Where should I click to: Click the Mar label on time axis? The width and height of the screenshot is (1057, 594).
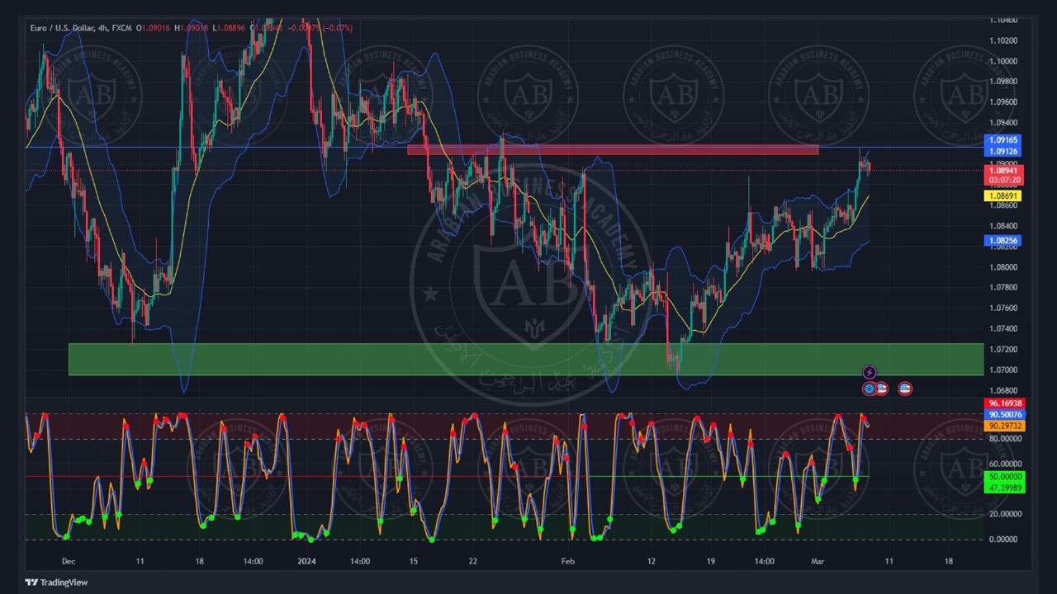(x=818, y=562)
